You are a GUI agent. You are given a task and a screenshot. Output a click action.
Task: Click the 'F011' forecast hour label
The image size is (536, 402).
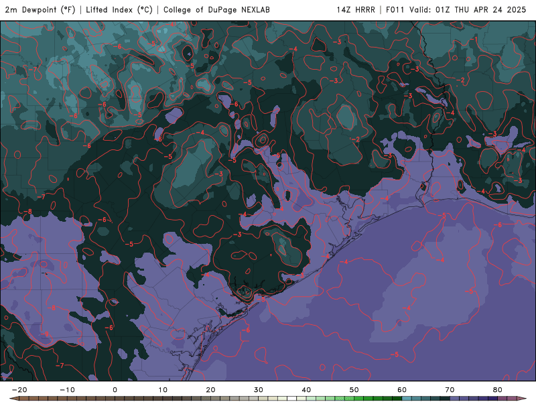(395, 10)
